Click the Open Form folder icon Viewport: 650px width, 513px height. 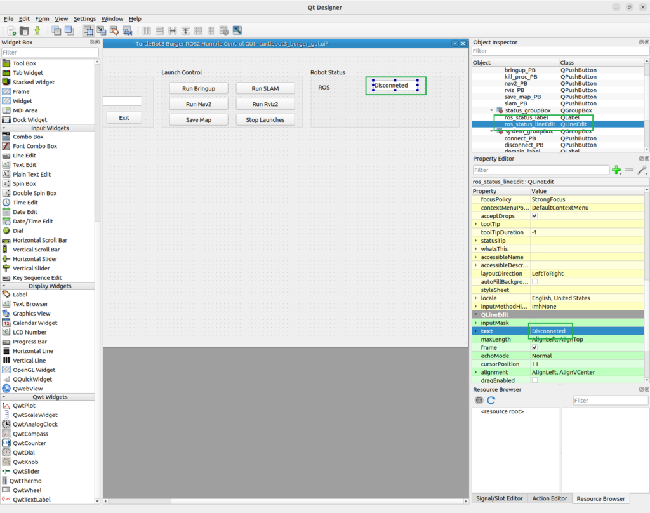coord(25,30)
